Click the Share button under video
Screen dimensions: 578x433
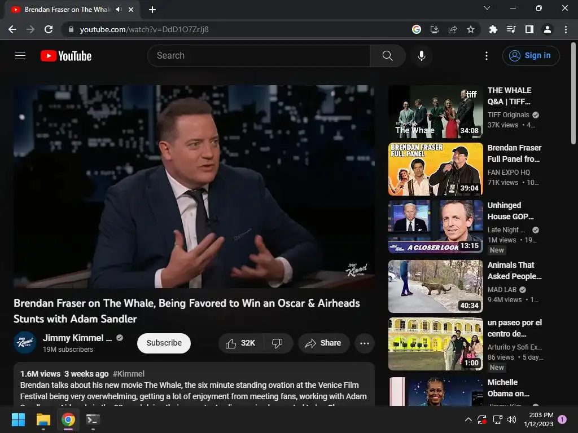pyautogui.click(x=323, y=343)
